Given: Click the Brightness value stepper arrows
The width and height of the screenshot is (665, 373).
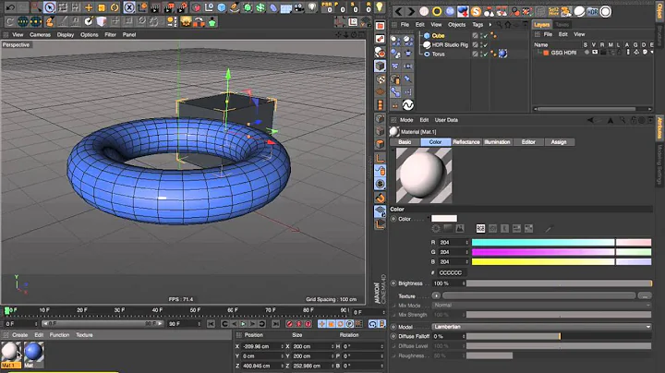Looking at the screenshot, I should point(464,283).
